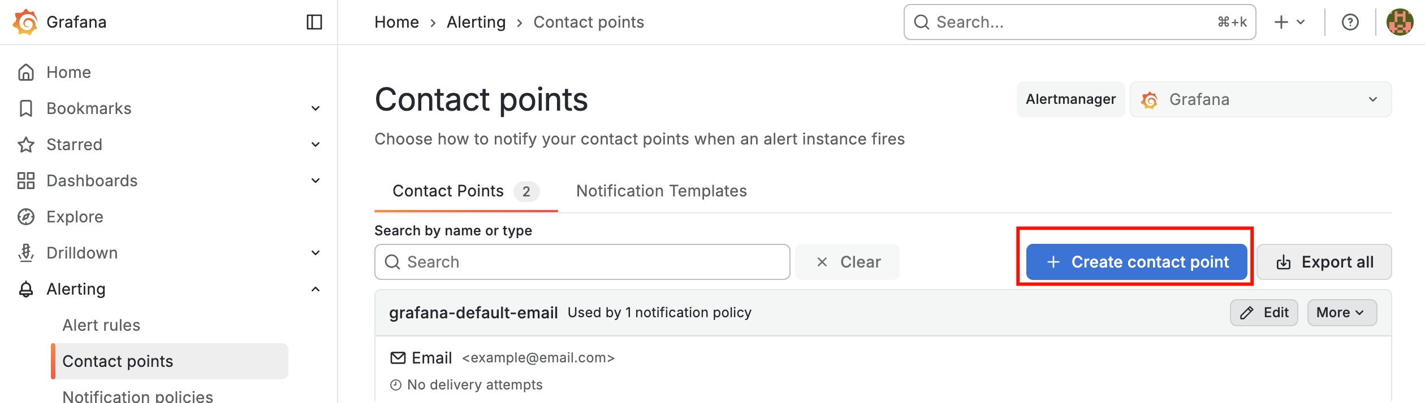Viewport: 1425px width, 403px height.
Task: Open Alert rules in sidebar
Action: 101,325
